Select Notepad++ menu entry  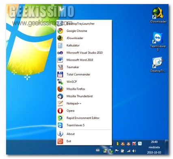point(84,104)
